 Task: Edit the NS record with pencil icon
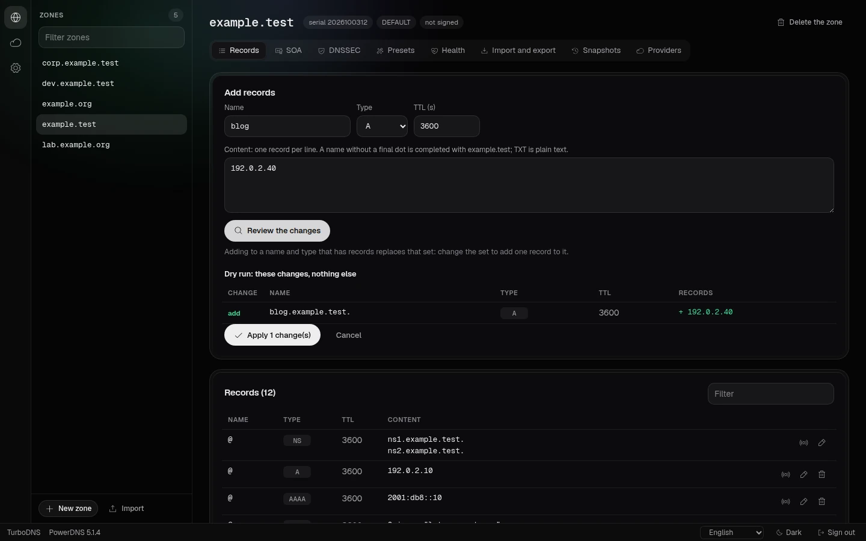(821, 443)
